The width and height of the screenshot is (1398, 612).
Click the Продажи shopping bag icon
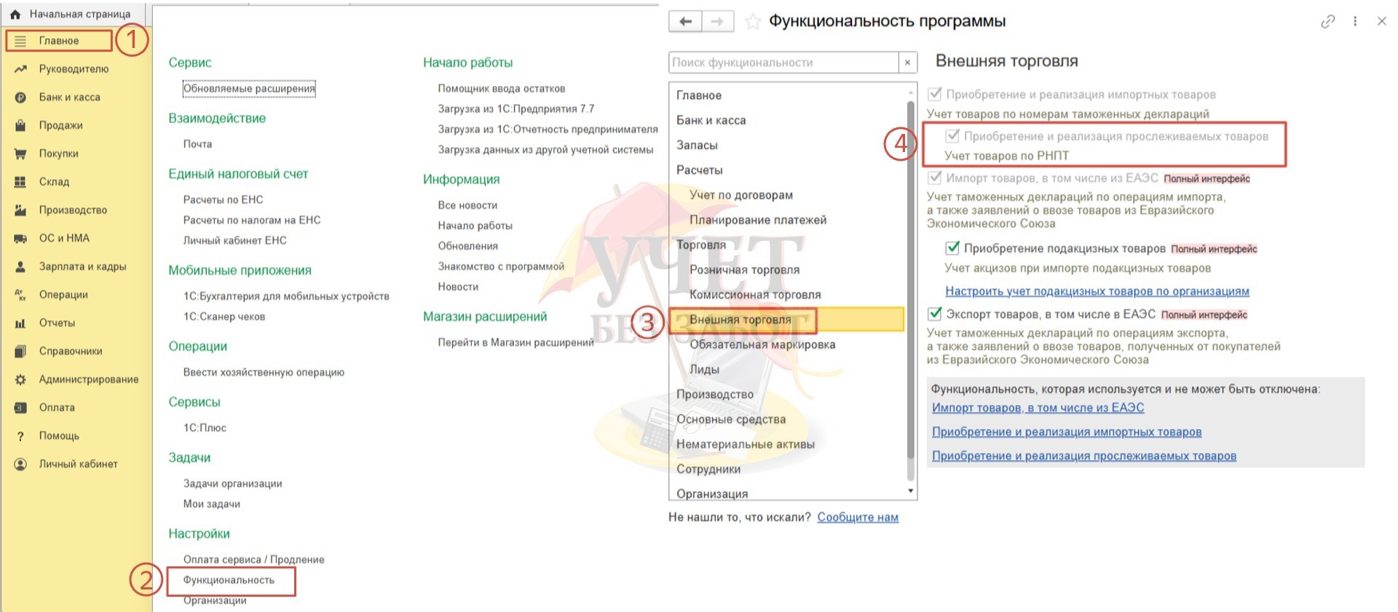point(20,125)
